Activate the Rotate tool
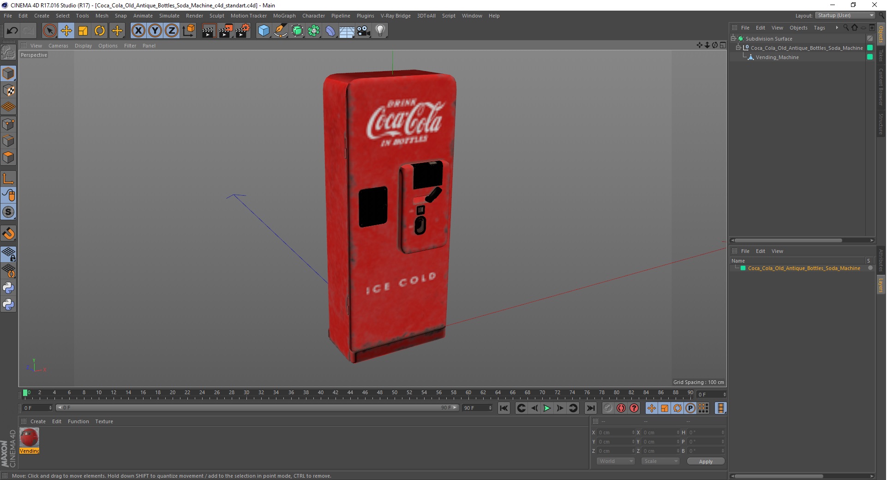This screenshot has height=480, width=887. (x=100, y=31)
